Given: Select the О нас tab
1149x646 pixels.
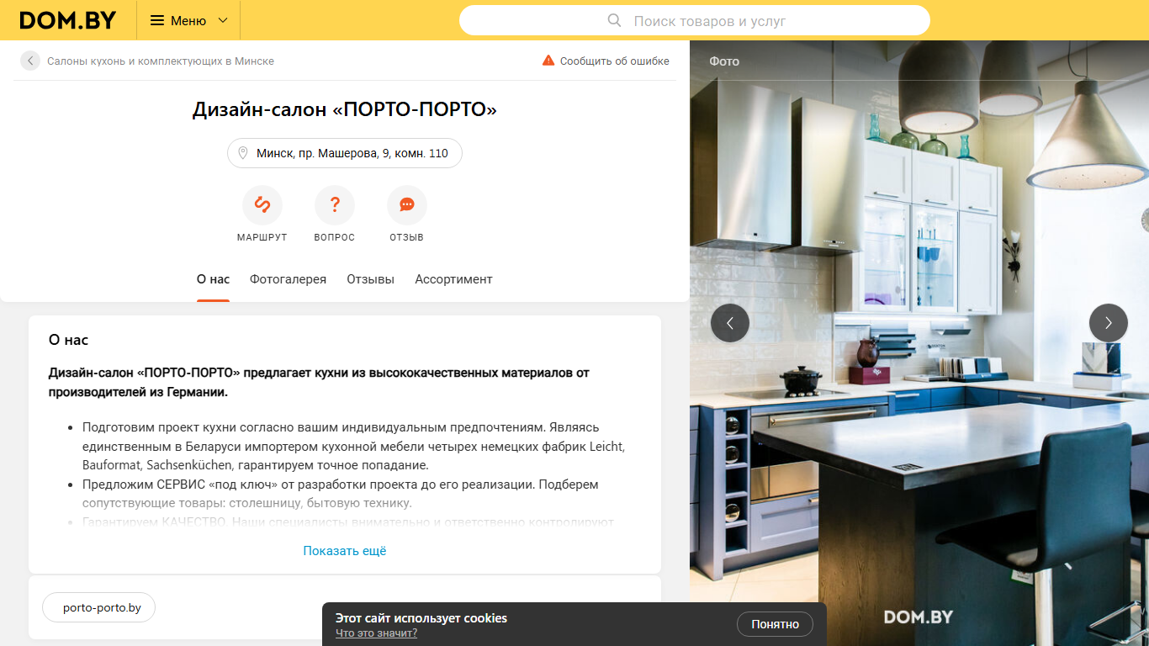Looking at the screenshot, I should (x=213, y=279).
